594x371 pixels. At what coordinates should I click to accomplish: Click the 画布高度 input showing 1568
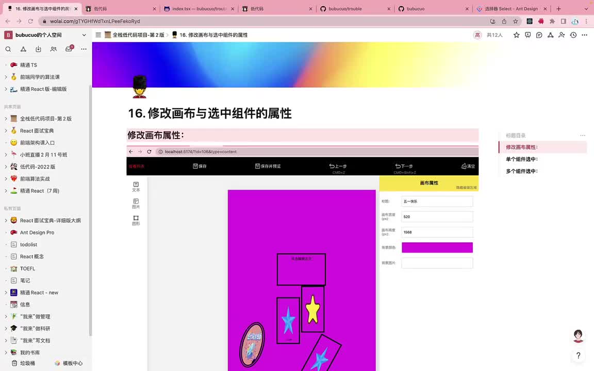click(x=437, y=232)
